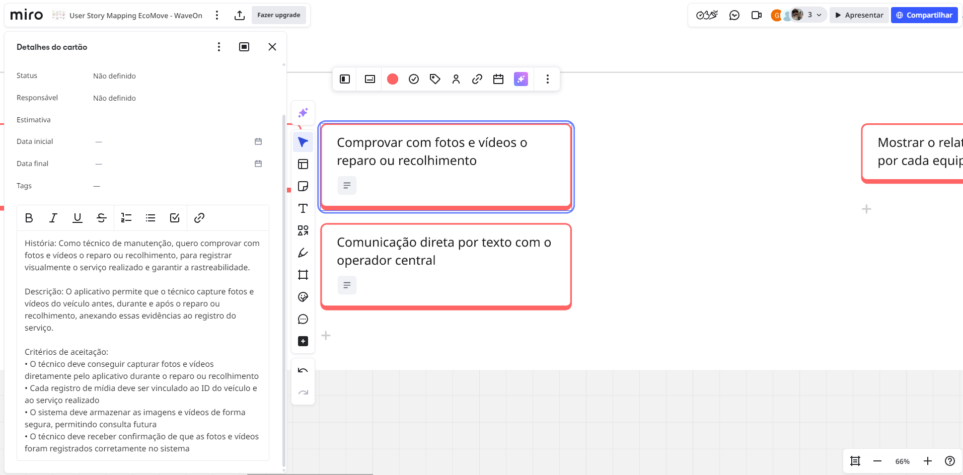Open the comment tool

pyautogui.click(x=303, y=319)
